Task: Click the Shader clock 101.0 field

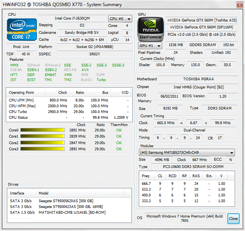Action: [161, 65]
